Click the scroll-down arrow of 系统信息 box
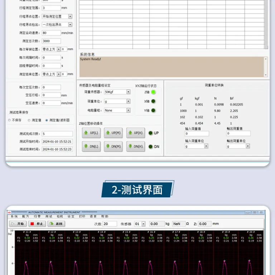 (x=266, y=75)
